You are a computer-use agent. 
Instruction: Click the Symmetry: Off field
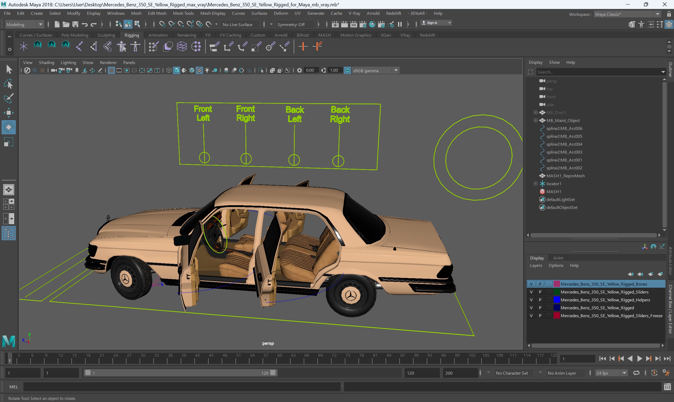click(x=294, y=24)
